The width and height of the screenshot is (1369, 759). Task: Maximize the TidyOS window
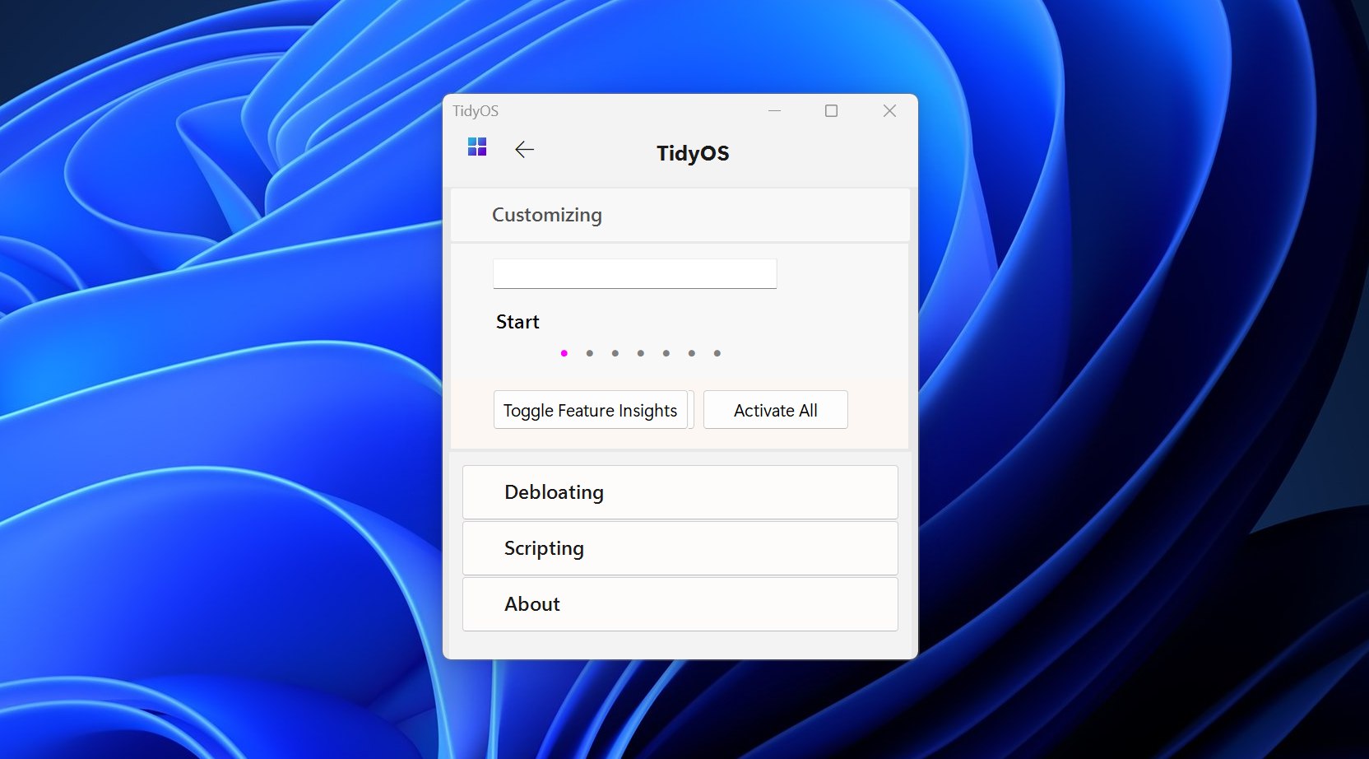[x=831, y=111]
